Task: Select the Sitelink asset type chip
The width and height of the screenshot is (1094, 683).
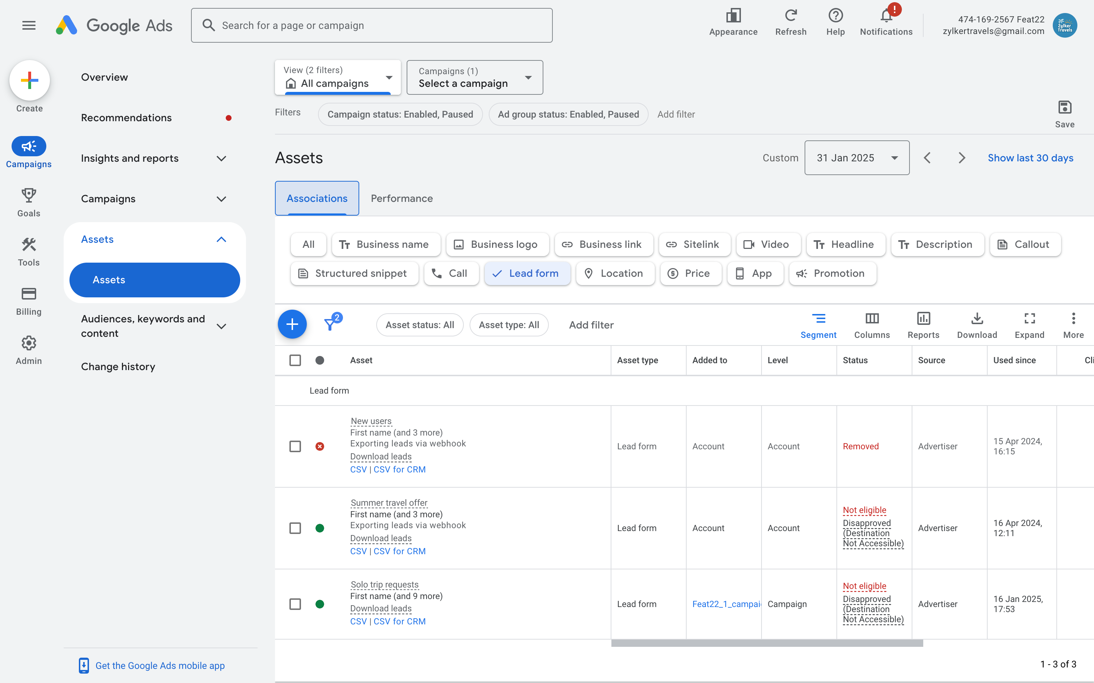Action: click(694, 245)
